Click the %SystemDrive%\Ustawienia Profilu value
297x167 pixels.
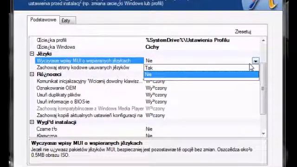point(187,40)
